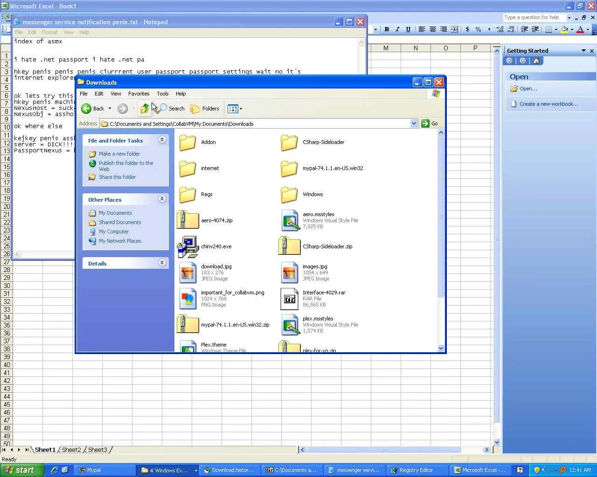The width and height of the screenshot is (597, 477).
Task: Toggle Italic formatting in Excel toolbar
Action: pyautogui.click(x=397, y=29)
